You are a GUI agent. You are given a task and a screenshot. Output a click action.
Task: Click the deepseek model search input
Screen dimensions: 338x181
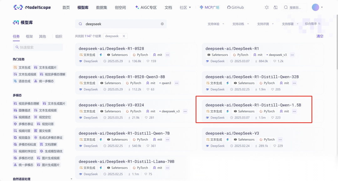click(x=121, y=24)
